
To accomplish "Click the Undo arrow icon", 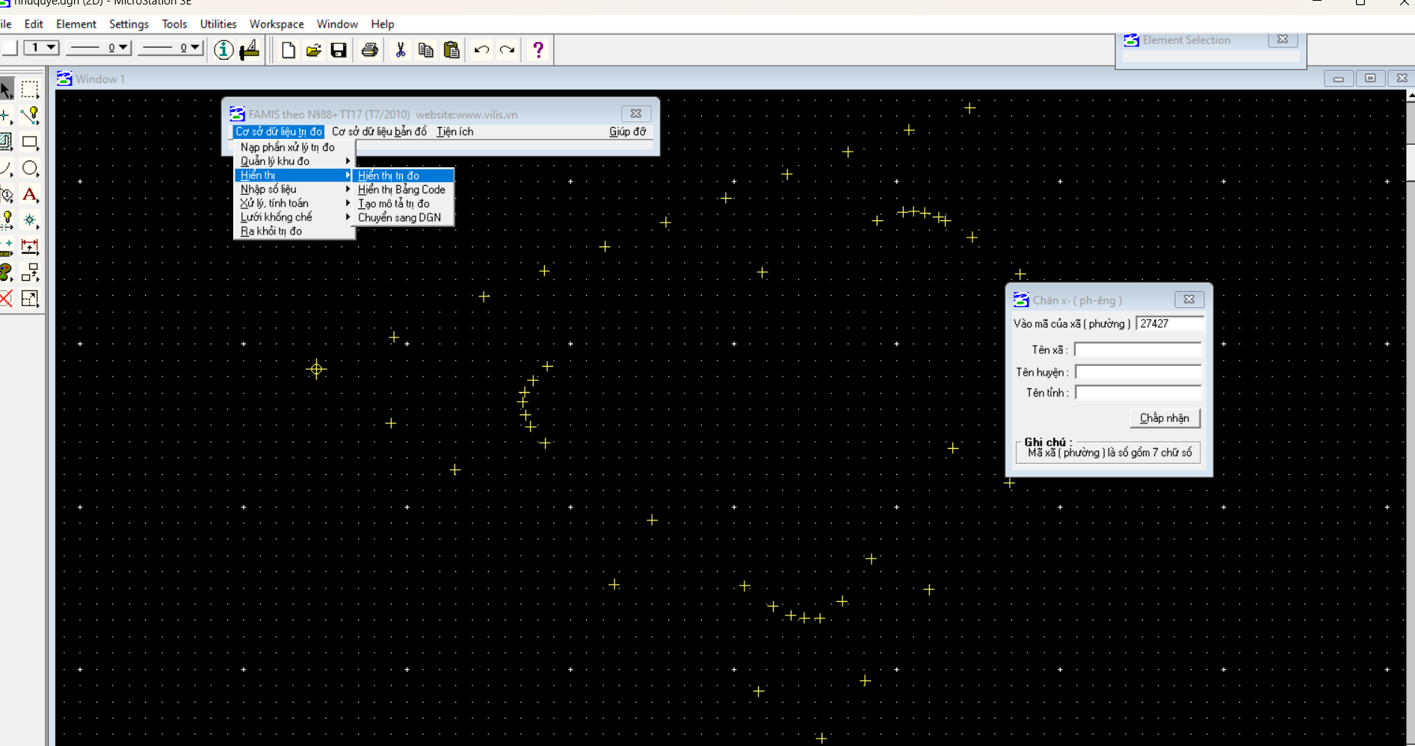I will click(x=481, y=50).
